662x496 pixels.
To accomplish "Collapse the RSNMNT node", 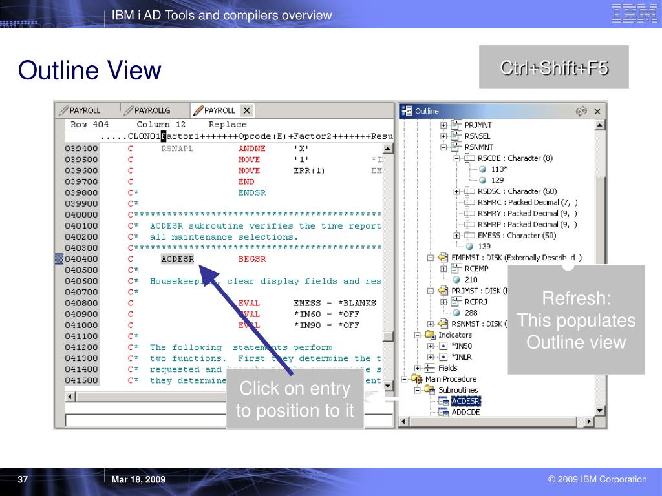I will pos(443,147).
